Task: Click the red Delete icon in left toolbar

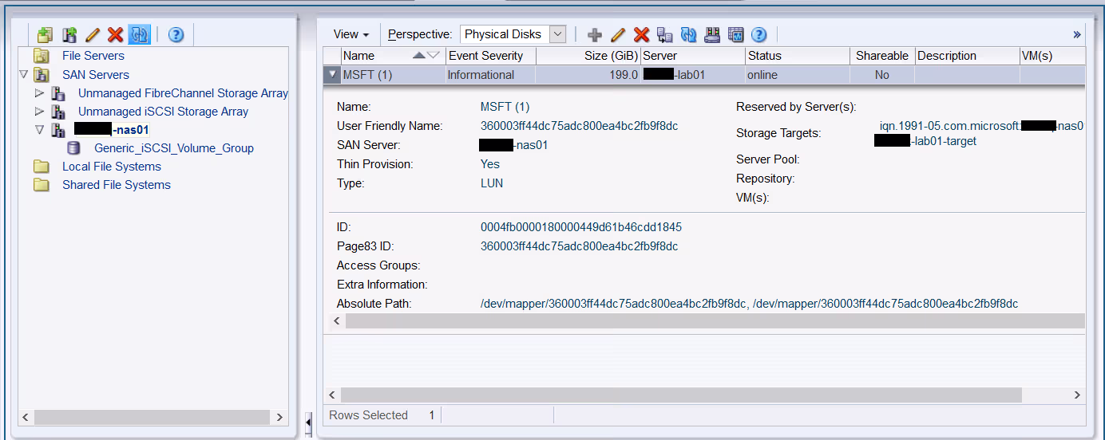Action: click(x=115, y=34)
